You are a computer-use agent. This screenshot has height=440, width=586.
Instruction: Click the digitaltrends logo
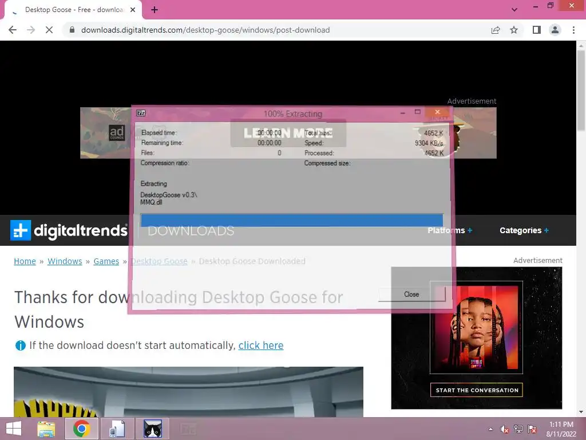(69, 230)
